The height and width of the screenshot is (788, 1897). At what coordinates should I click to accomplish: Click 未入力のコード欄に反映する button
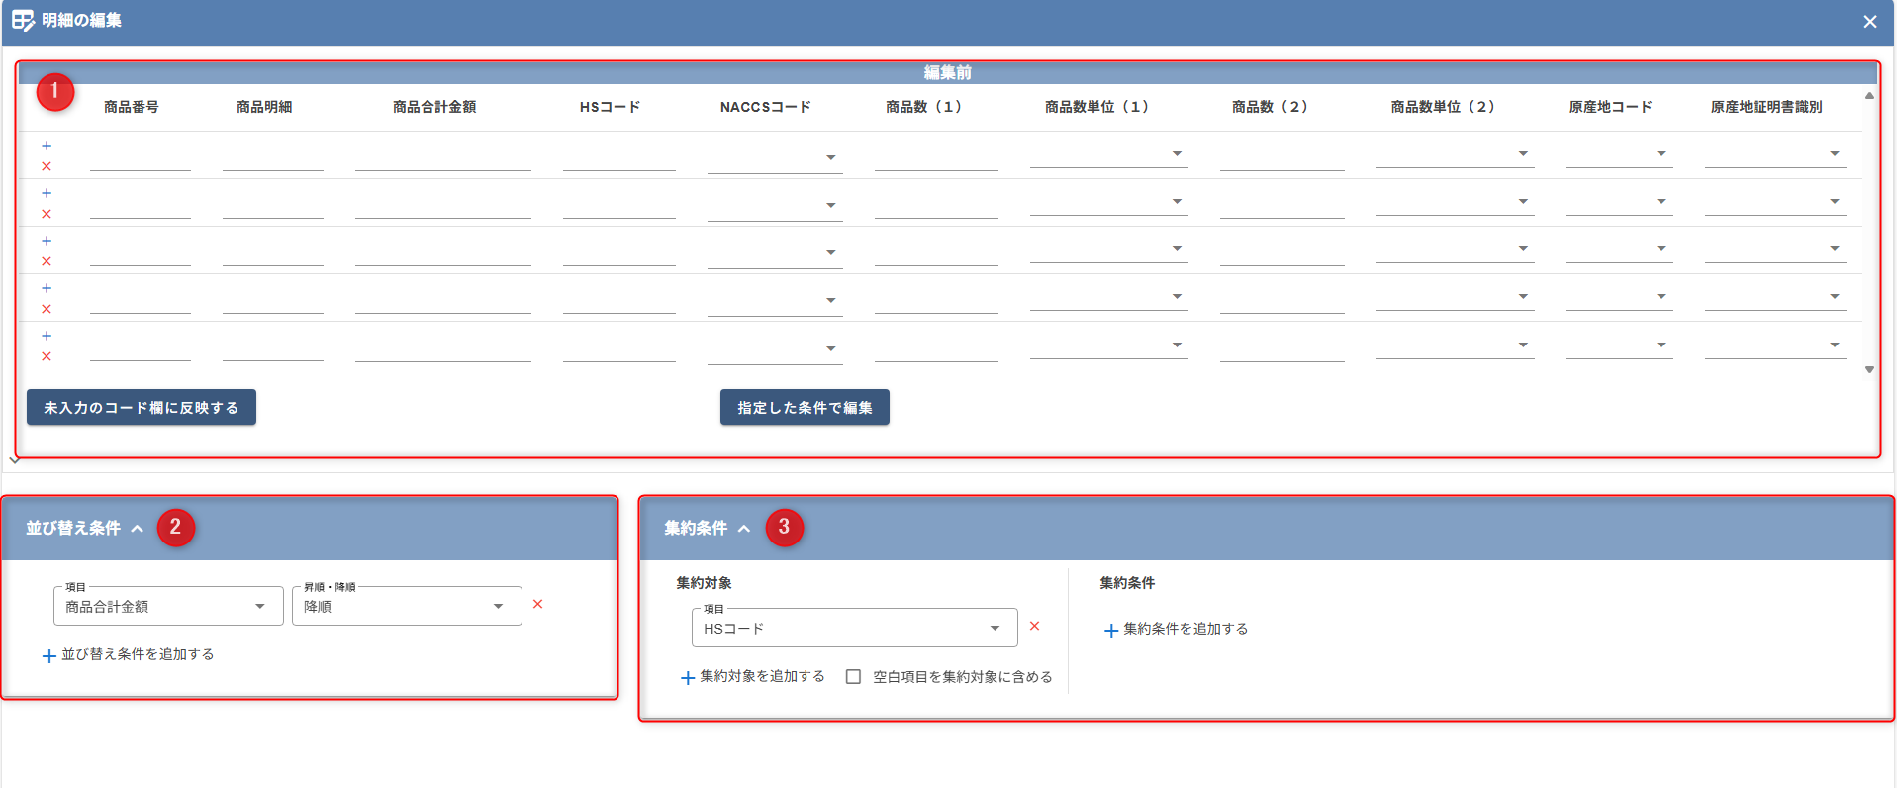[142, 407]
